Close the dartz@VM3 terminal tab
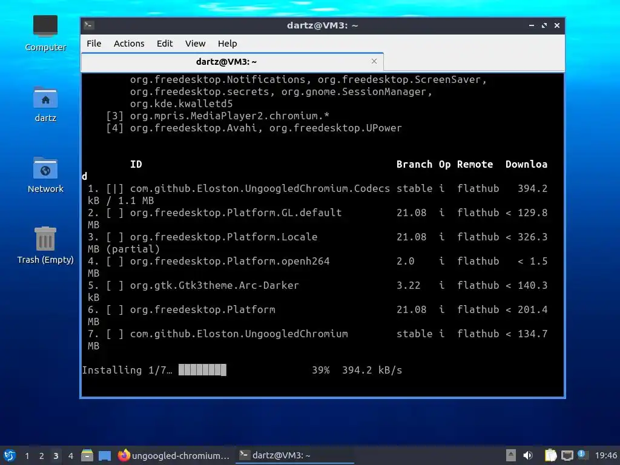Viewport: 620px width, 465px height. pos(374,61)
